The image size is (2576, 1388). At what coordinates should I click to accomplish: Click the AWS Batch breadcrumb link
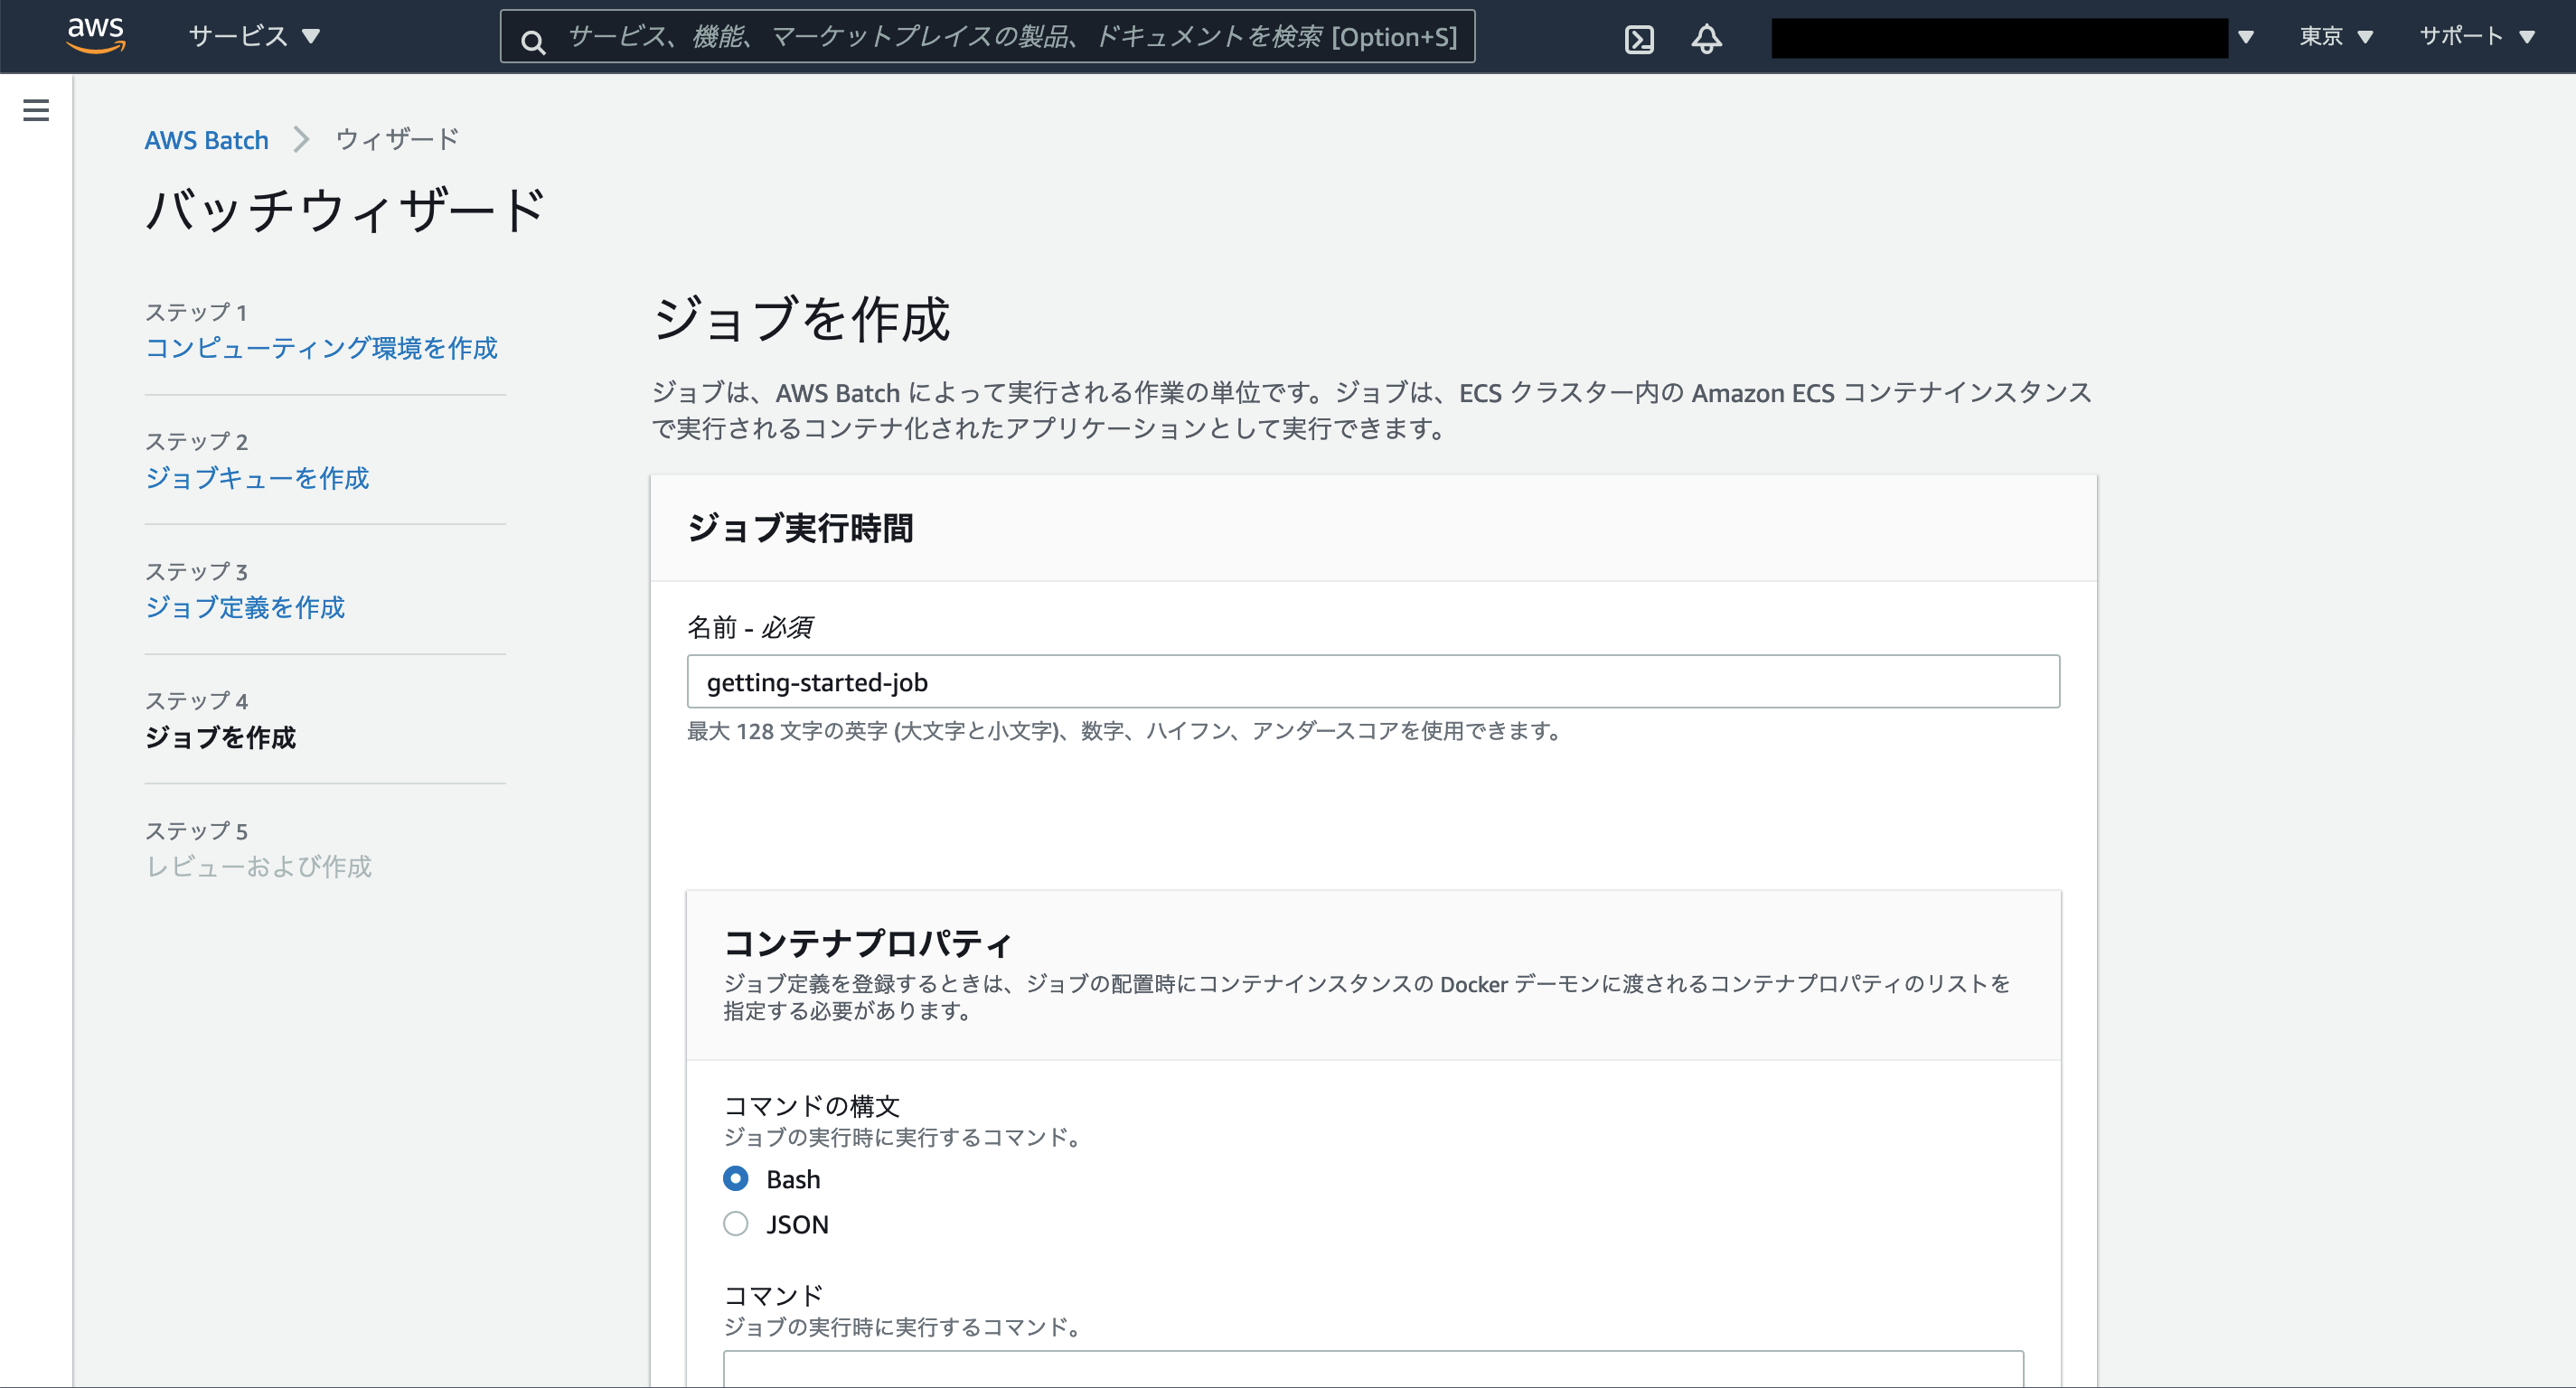pyautogui.click(x=207, y=140)
